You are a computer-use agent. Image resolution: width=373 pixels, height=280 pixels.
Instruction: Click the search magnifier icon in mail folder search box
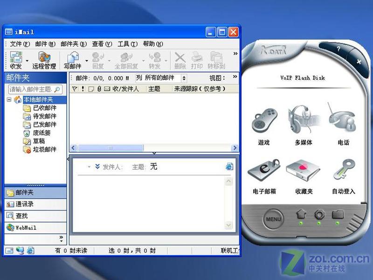[x=57, y=89]
